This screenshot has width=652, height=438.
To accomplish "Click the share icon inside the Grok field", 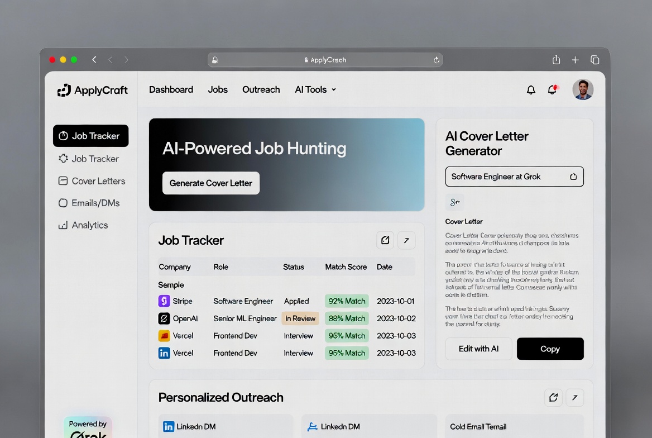I will (573, 177).
